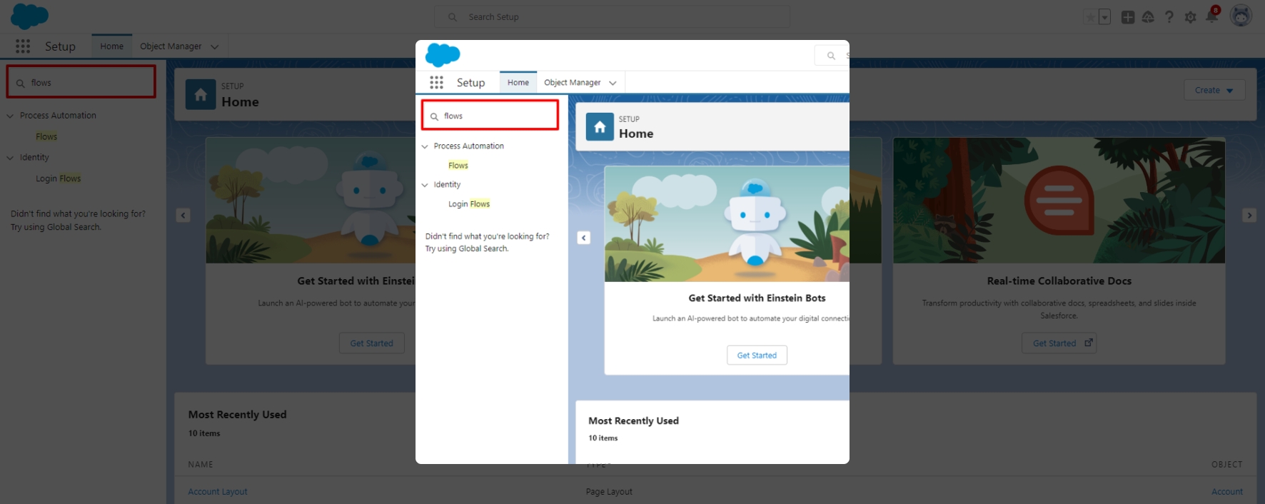Open the Trailhead mountain icon in header

[x=1148, y=17]
